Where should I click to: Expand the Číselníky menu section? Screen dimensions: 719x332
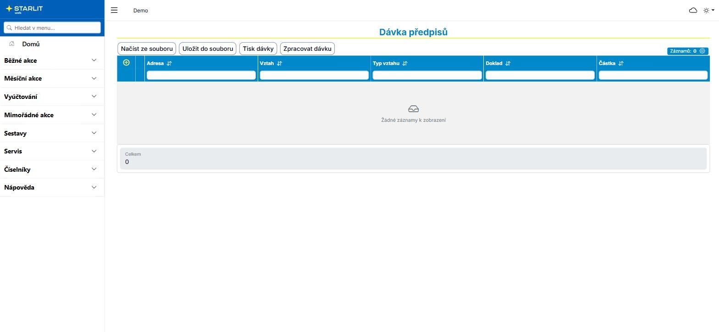pos(52,169)
